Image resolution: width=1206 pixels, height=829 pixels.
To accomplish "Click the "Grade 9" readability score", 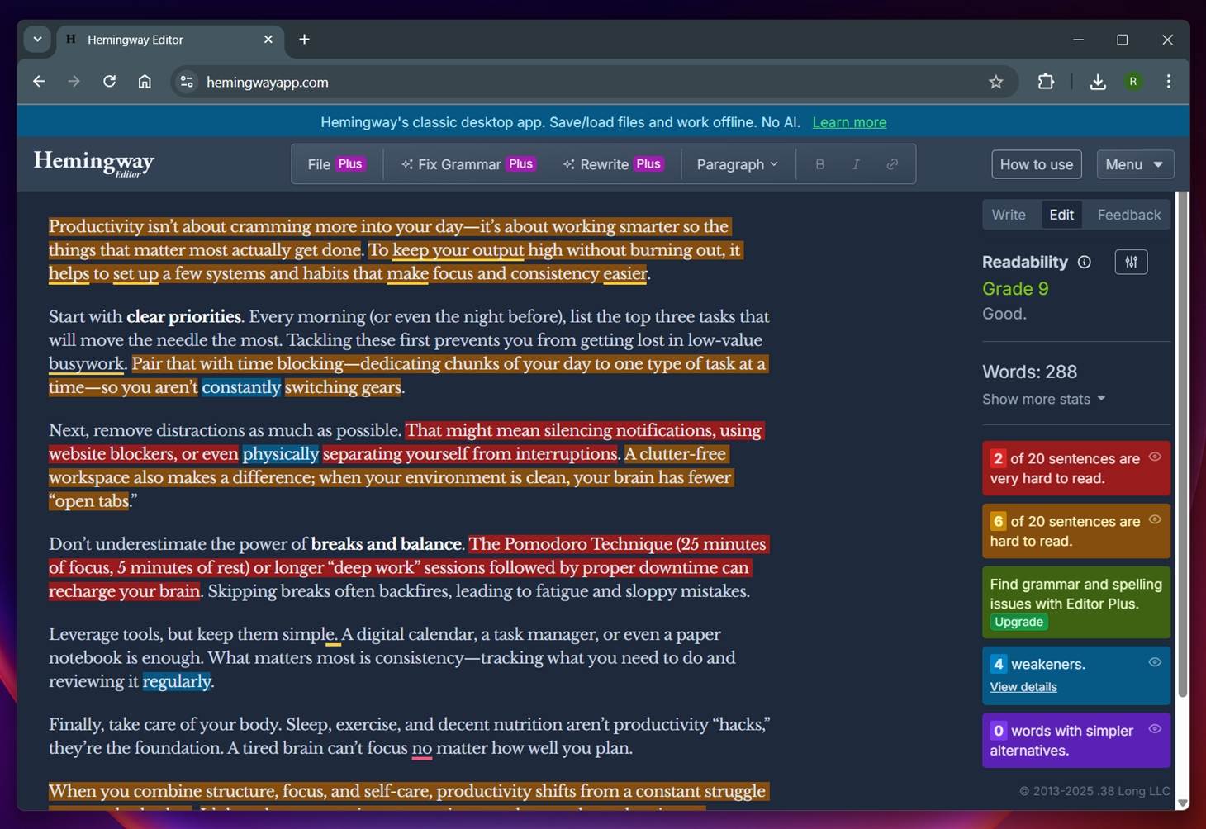I will (1015, 288).
